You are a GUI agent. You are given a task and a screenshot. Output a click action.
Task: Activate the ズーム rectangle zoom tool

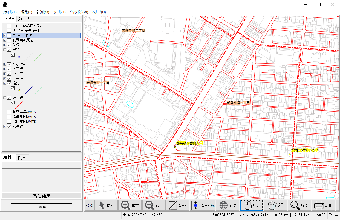click(178, 205)
